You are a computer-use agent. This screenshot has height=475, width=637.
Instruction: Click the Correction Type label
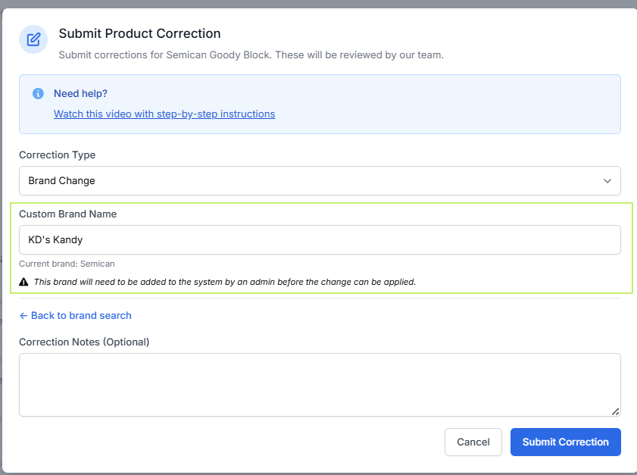click(57, 155)
